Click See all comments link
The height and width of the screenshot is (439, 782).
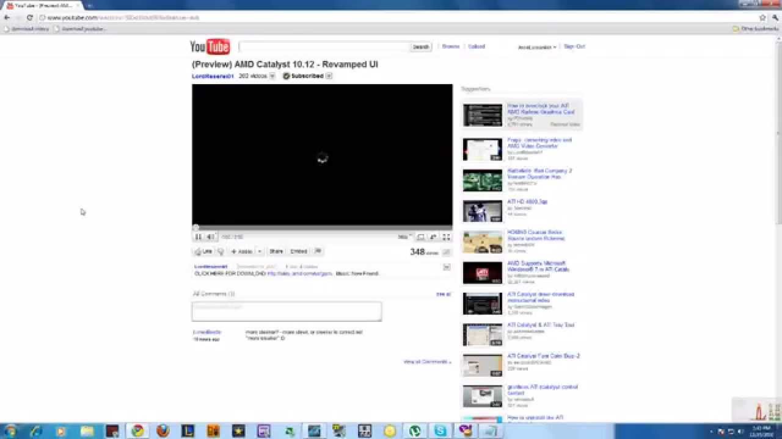point(443,294)
